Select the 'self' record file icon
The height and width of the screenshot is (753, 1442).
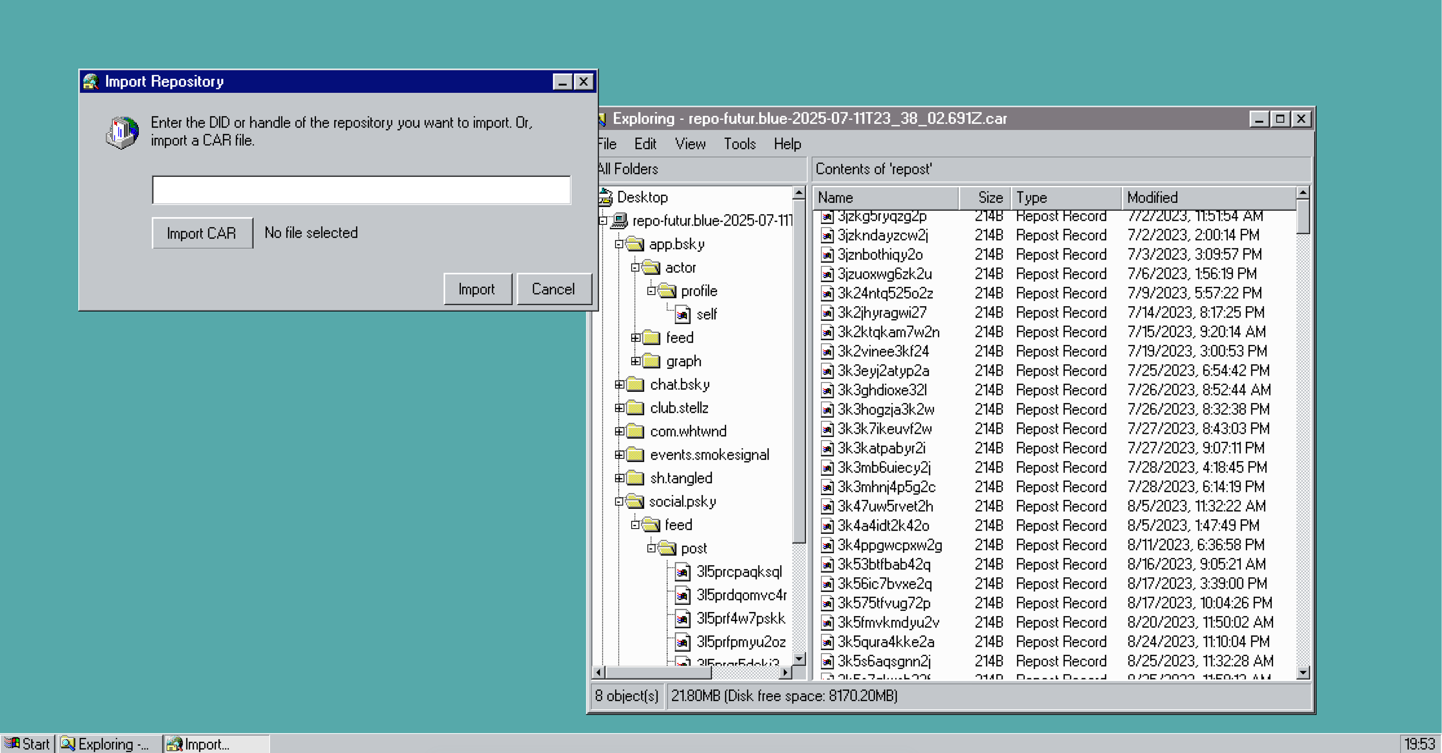coord(682,314)
